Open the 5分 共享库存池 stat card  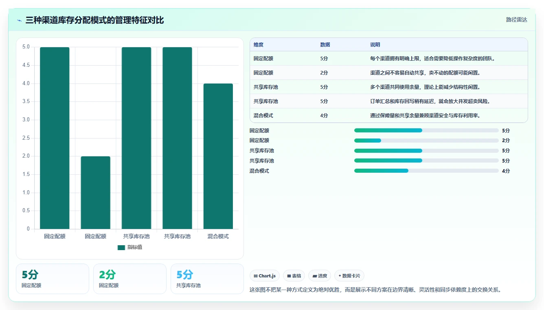[x=207, y=279]
